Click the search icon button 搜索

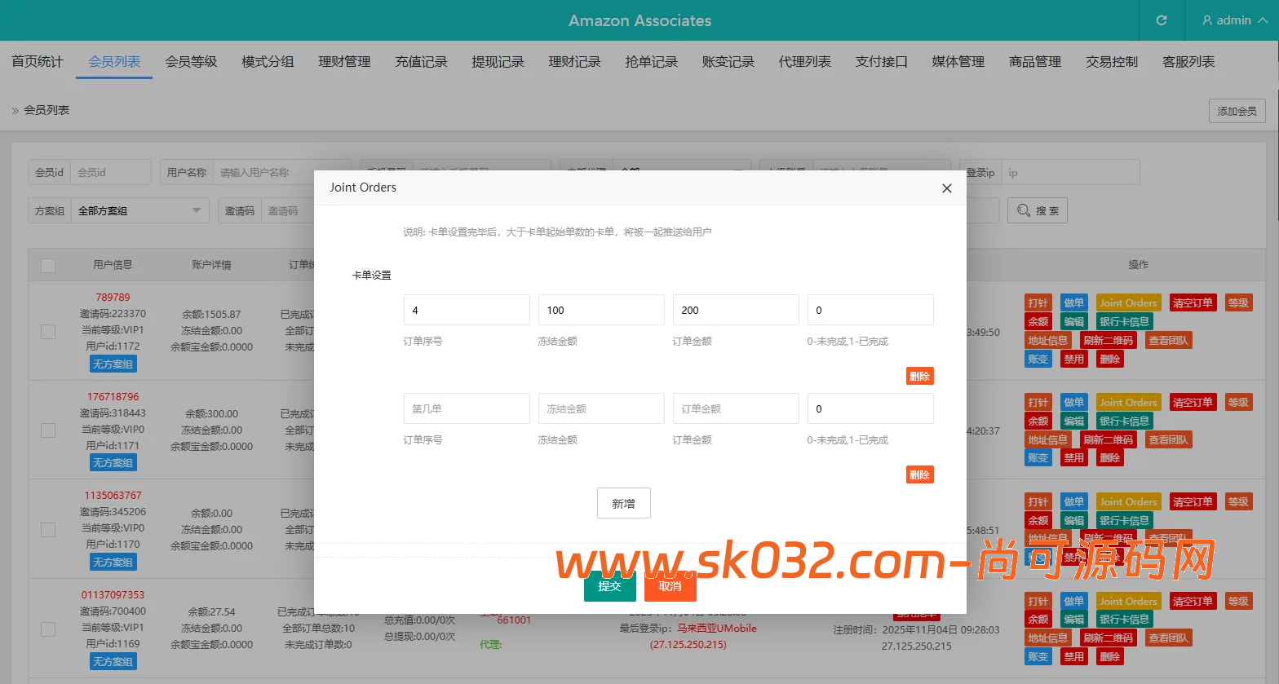(1038, 210)
